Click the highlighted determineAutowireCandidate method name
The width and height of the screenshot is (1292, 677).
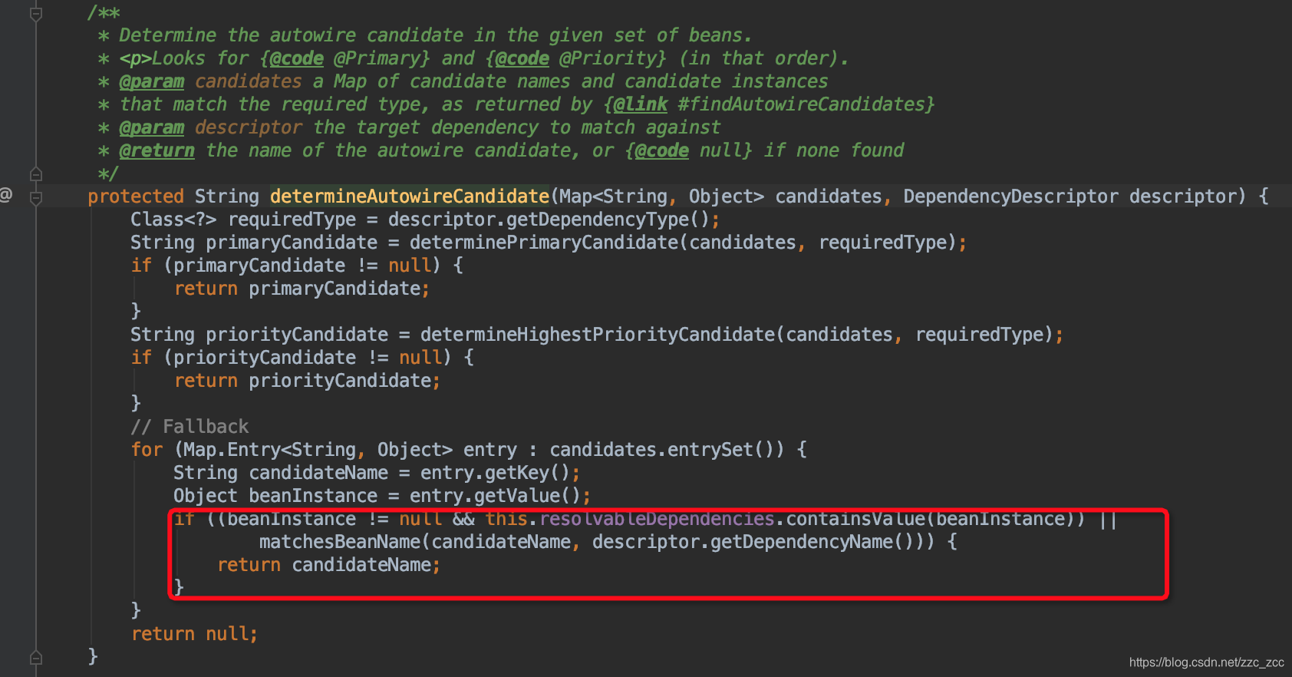(410, 196)
